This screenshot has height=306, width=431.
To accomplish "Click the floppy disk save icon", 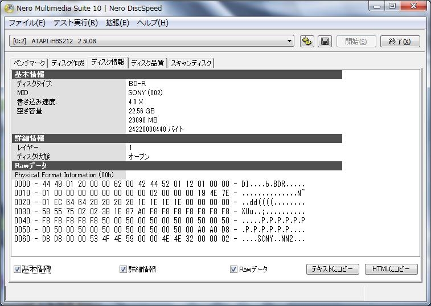I will [325, 41].
